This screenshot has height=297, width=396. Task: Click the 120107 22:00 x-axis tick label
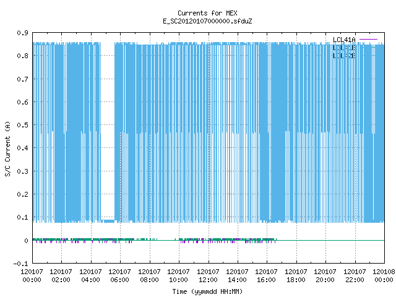click(355, 276)
